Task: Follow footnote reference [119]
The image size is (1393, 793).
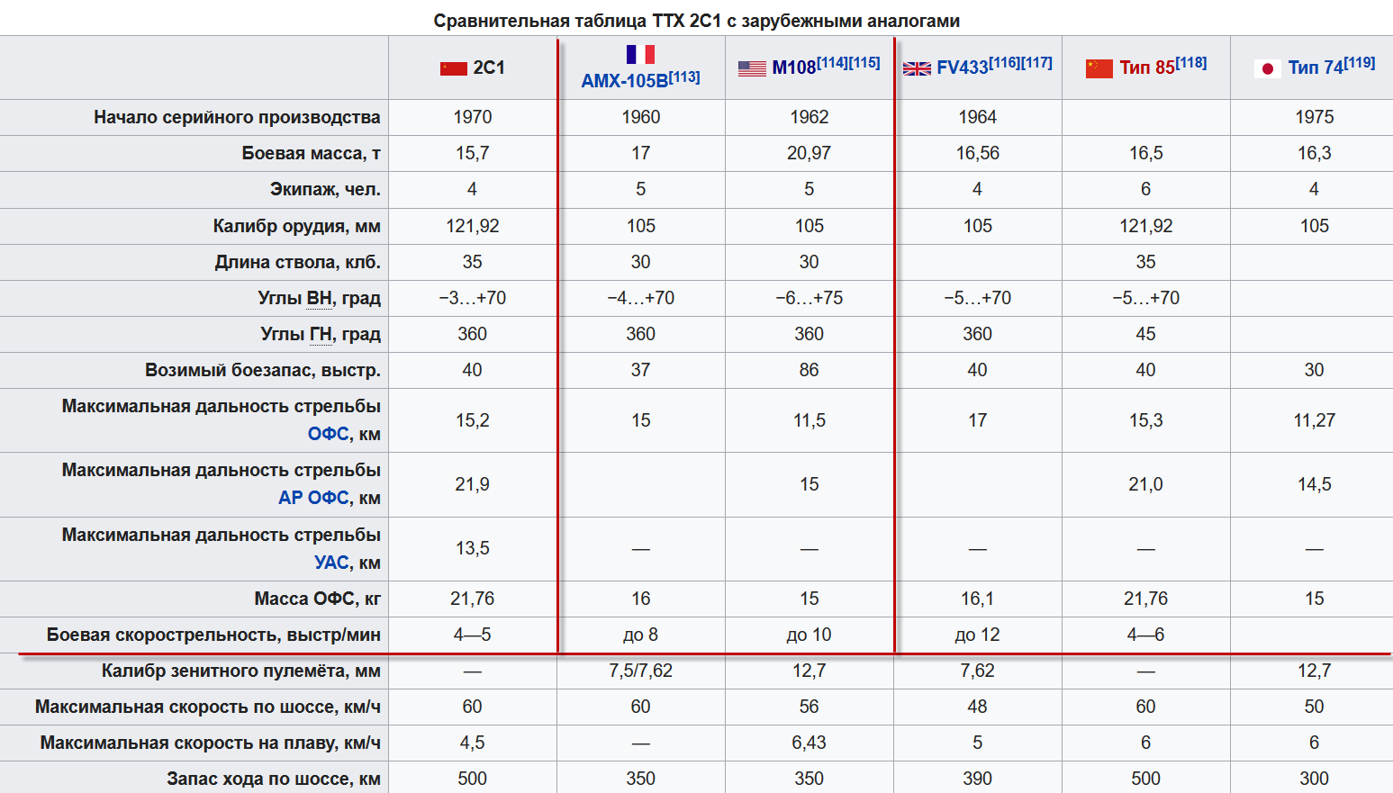Action: point(1360,63)
